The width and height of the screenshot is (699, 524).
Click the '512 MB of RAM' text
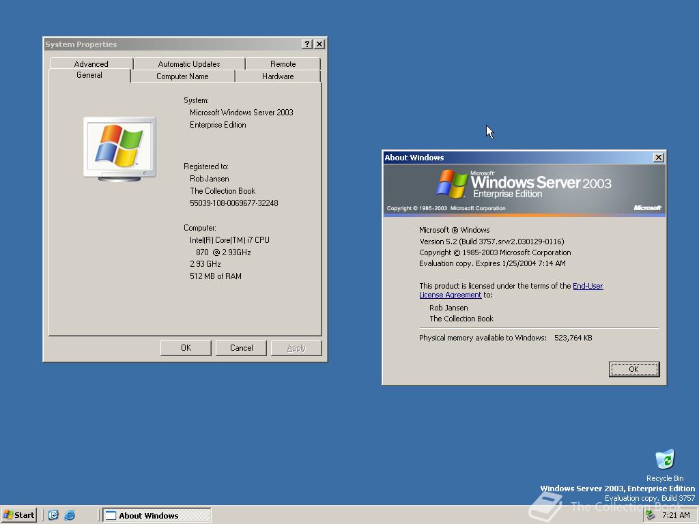pos(216,276)
